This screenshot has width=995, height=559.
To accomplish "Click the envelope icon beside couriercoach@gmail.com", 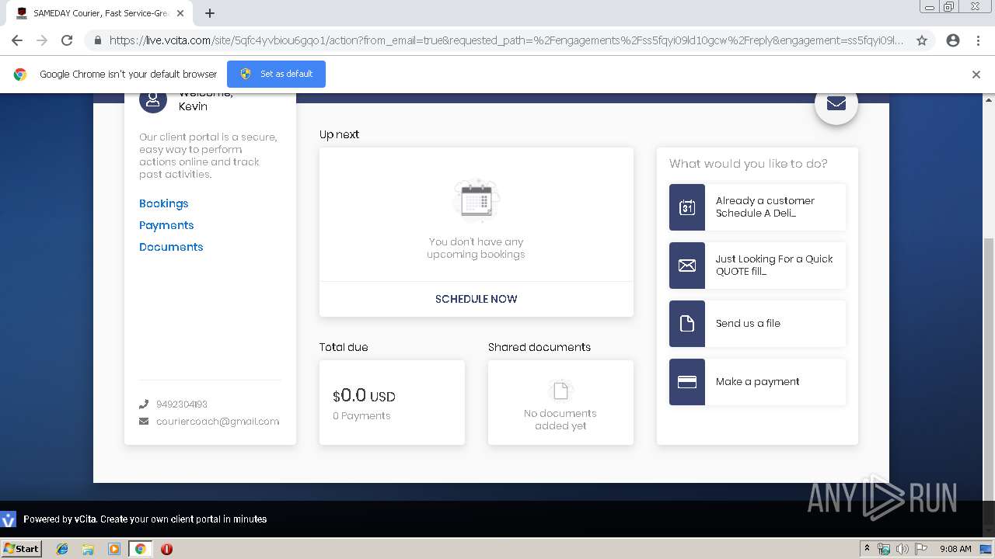I will click(144, 422).
